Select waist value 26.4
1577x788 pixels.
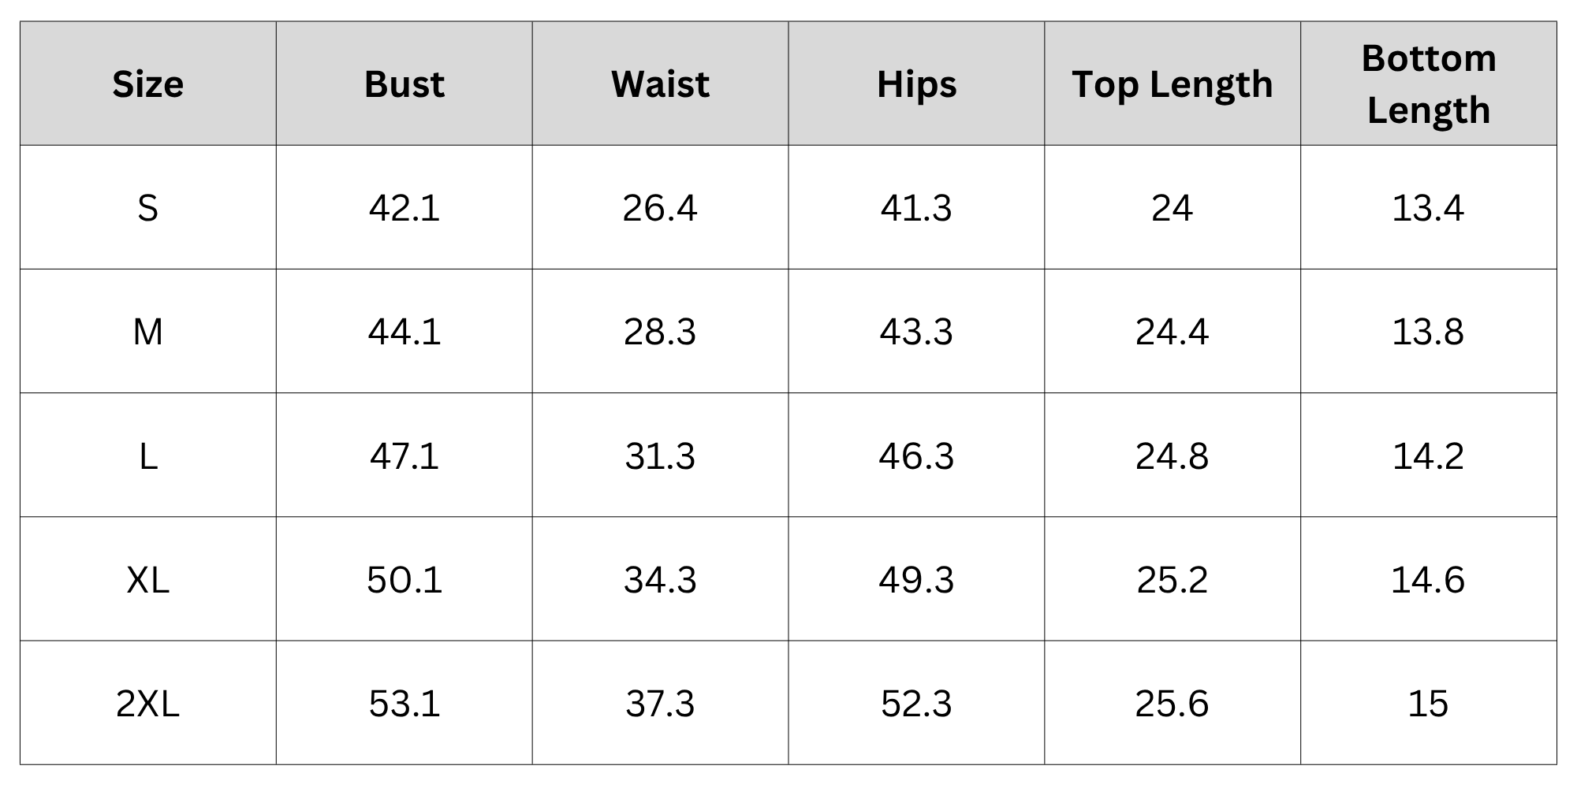[x=661, y=208]
